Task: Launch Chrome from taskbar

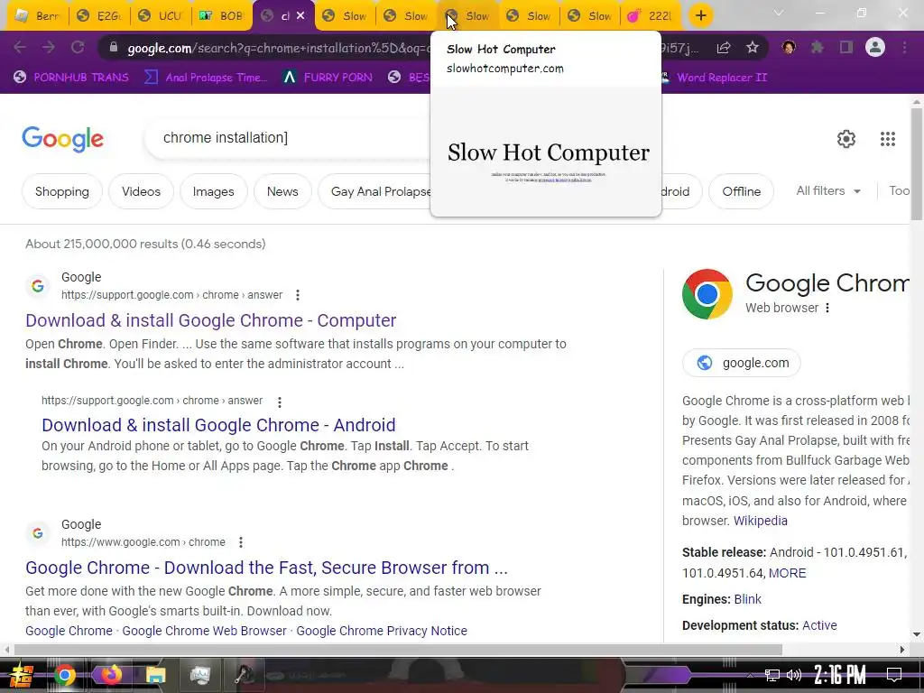Action: pos(65,675)
